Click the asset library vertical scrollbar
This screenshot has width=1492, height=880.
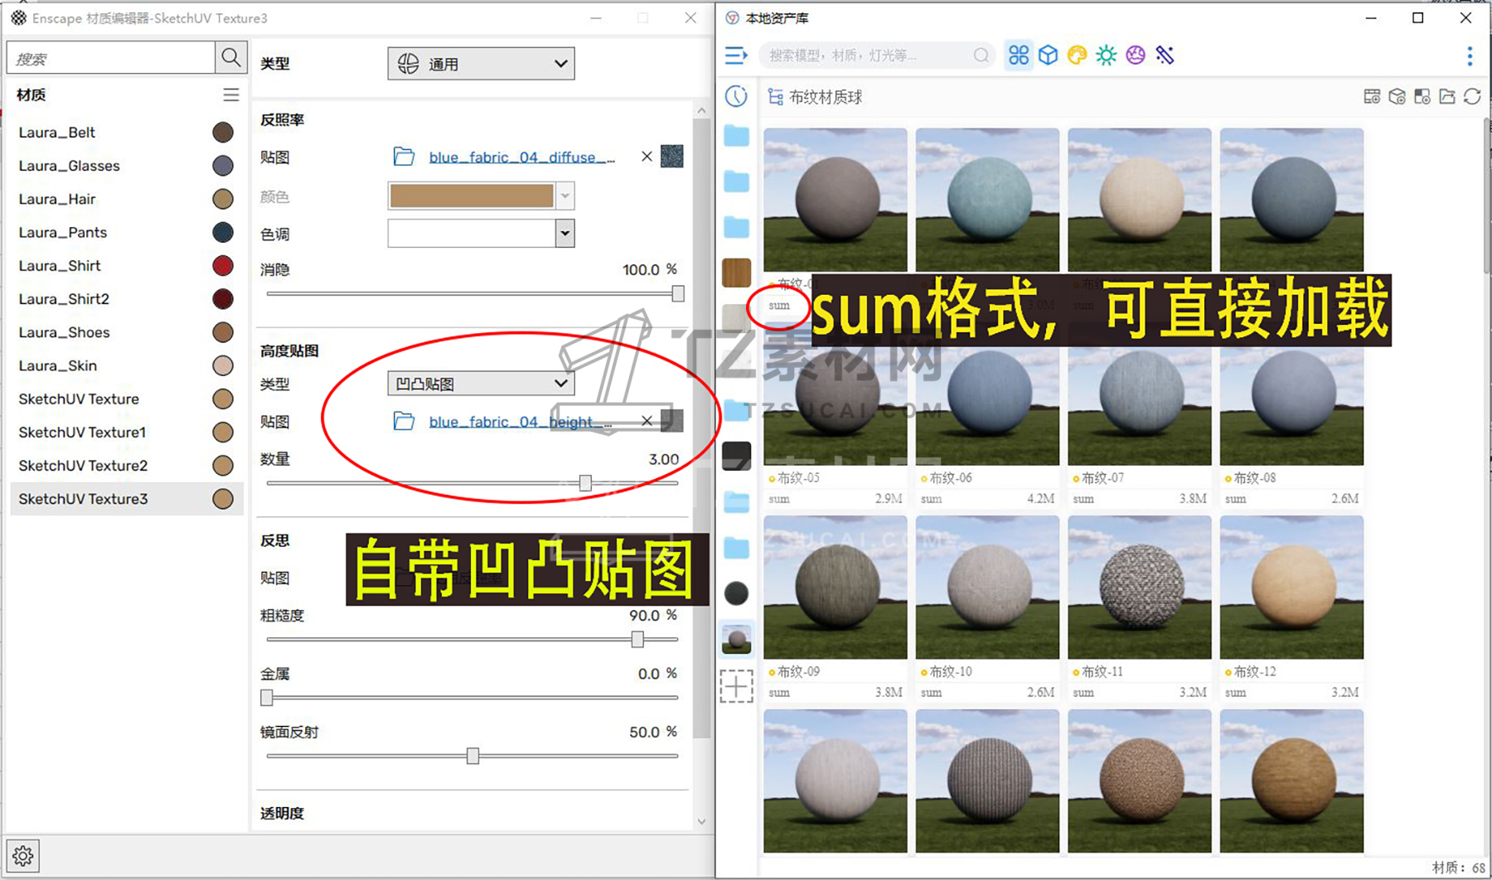[x=1486, y=196]
